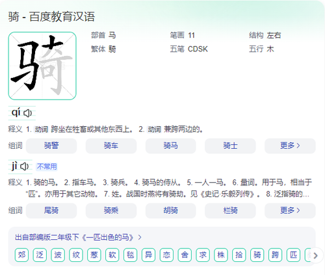325x275 pixels.
Task: Open the 出自部编版二年级下《一匹出色的马》 link
Action: coord(78,237)
